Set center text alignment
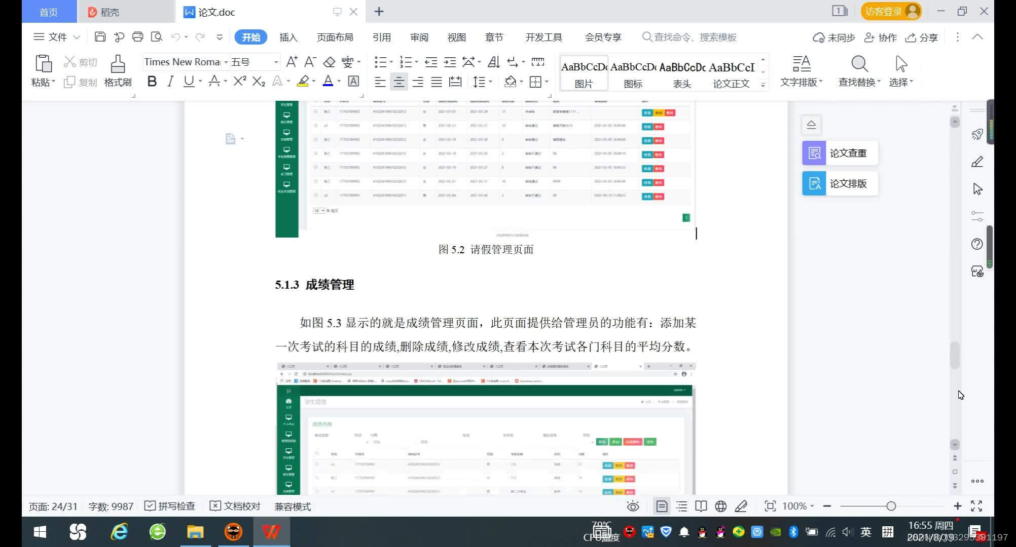 pyautogui.click(x=399, y=82)
